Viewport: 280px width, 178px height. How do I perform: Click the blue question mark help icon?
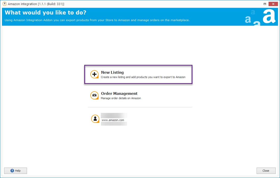click(12, 171)
